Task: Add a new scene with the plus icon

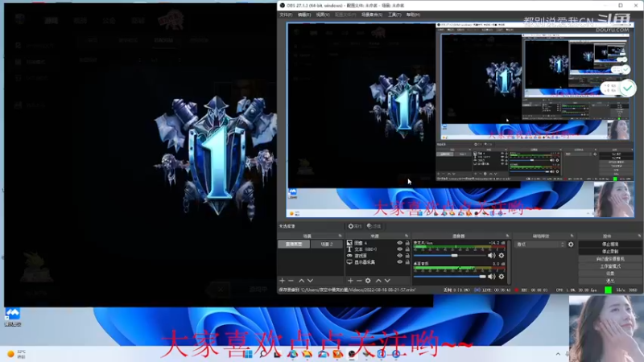Action: point(283,281)
